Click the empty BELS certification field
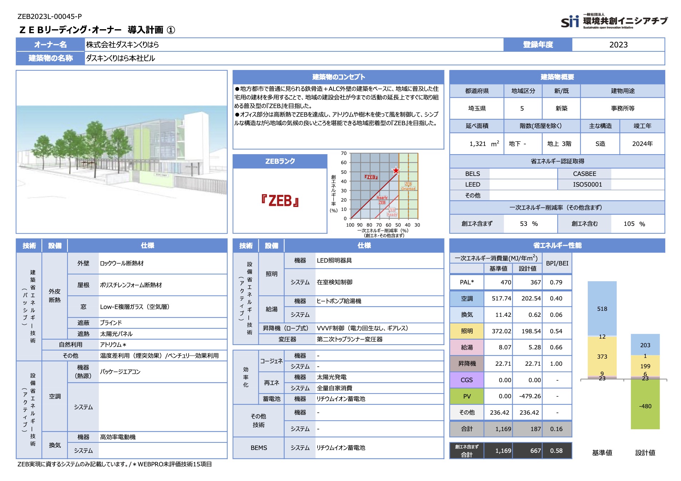The height and width of the screenshot is (481, 681). pyautogui.click(x=523, y=174)
